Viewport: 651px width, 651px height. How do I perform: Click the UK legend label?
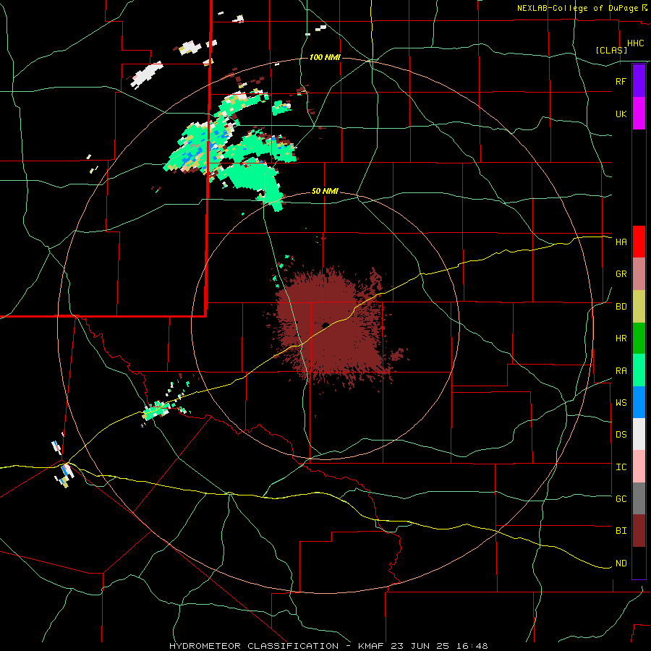coord(621,114)
